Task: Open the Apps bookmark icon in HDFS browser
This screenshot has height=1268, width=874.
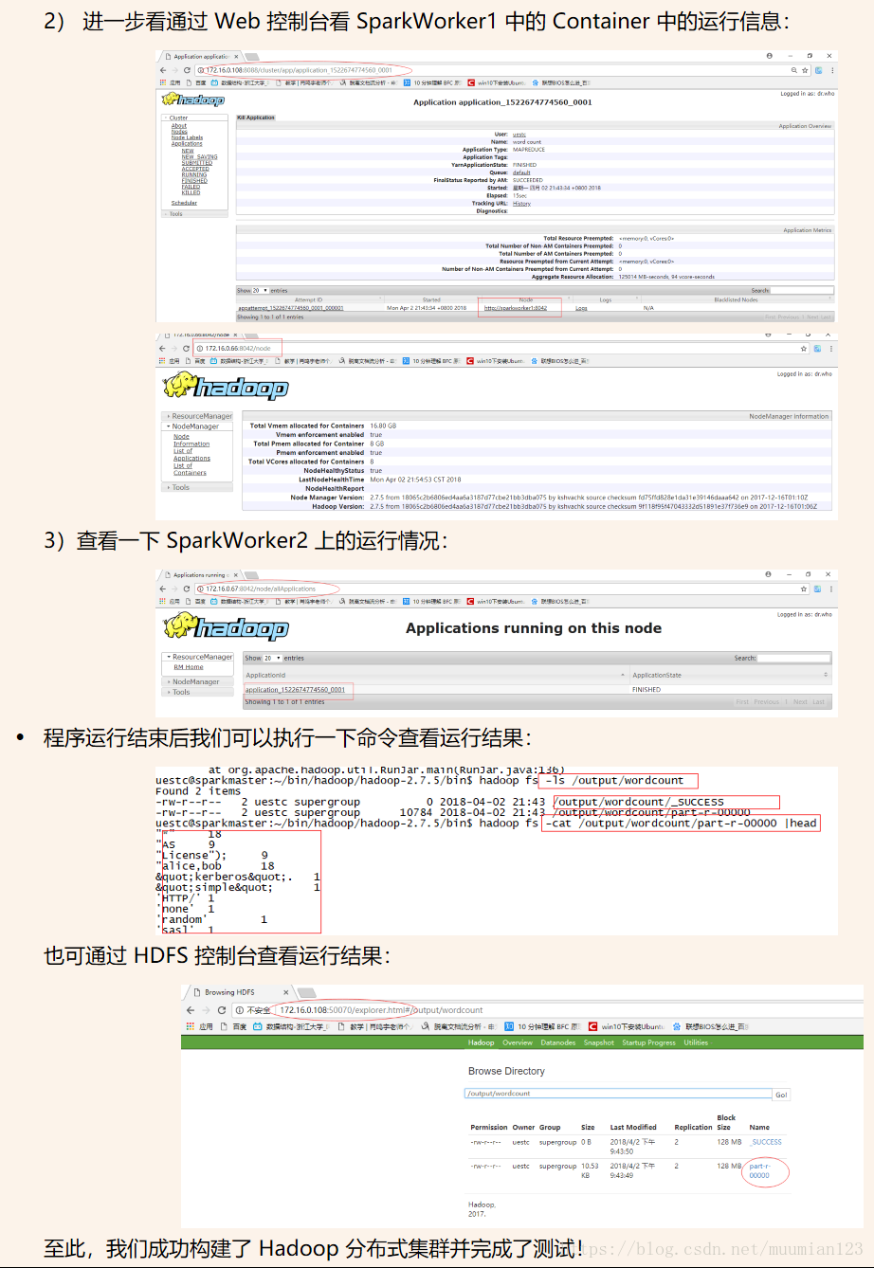Action: pyautogui.click(x=192, y=1026)
